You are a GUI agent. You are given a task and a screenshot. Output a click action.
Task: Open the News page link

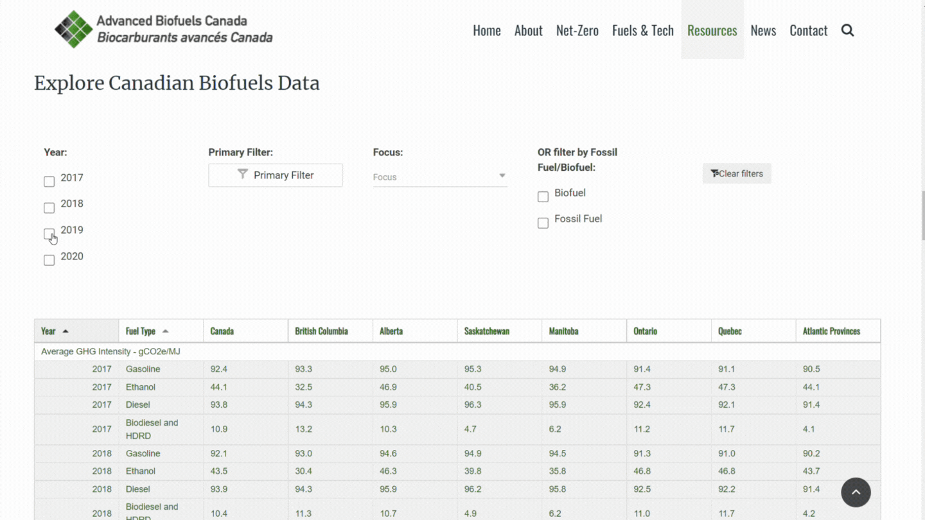(x=763, y=30)
